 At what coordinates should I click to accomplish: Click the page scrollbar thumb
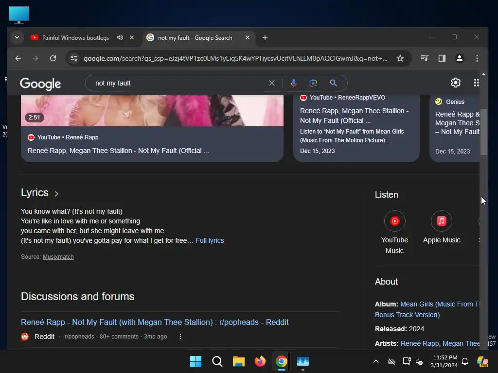point(483,132)
